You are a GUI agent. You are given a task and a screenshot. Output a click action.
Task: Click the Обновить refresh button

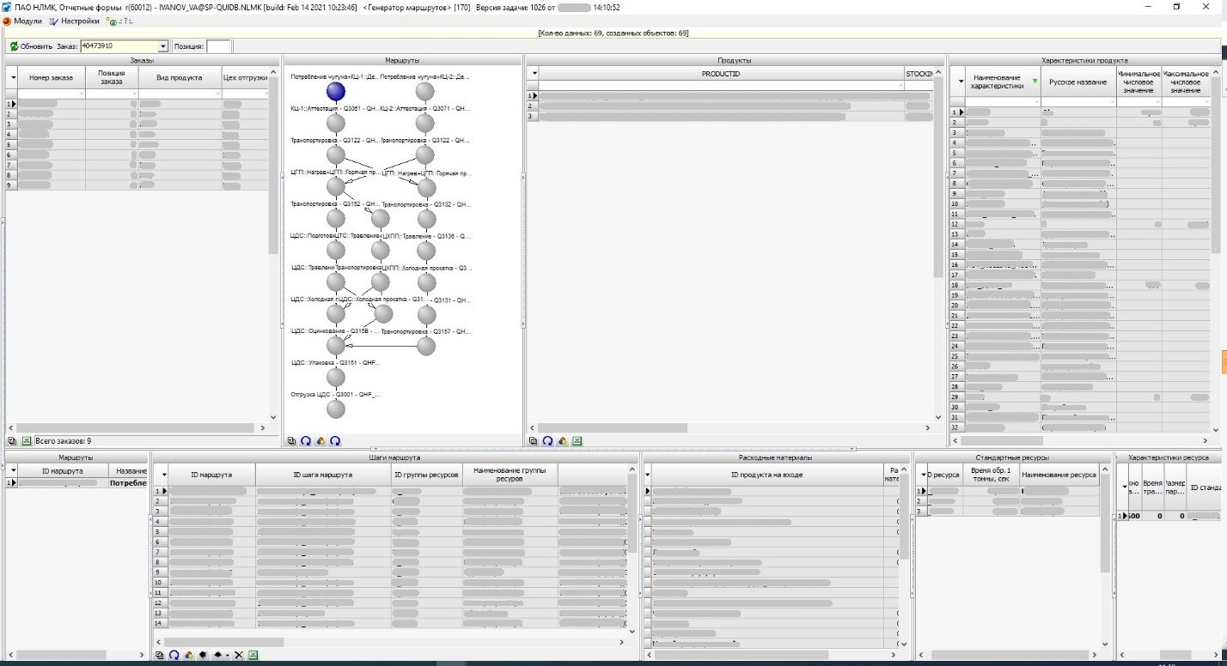[32, 46]
